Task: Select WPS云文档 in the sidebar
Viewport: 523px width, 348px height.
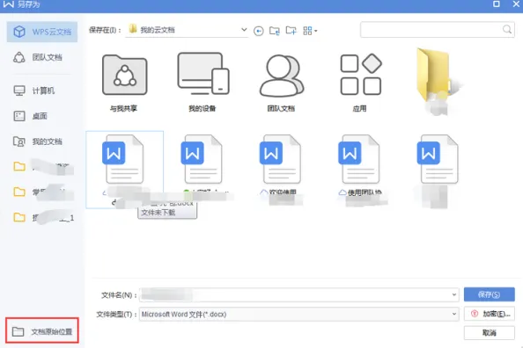Action: 42,32
